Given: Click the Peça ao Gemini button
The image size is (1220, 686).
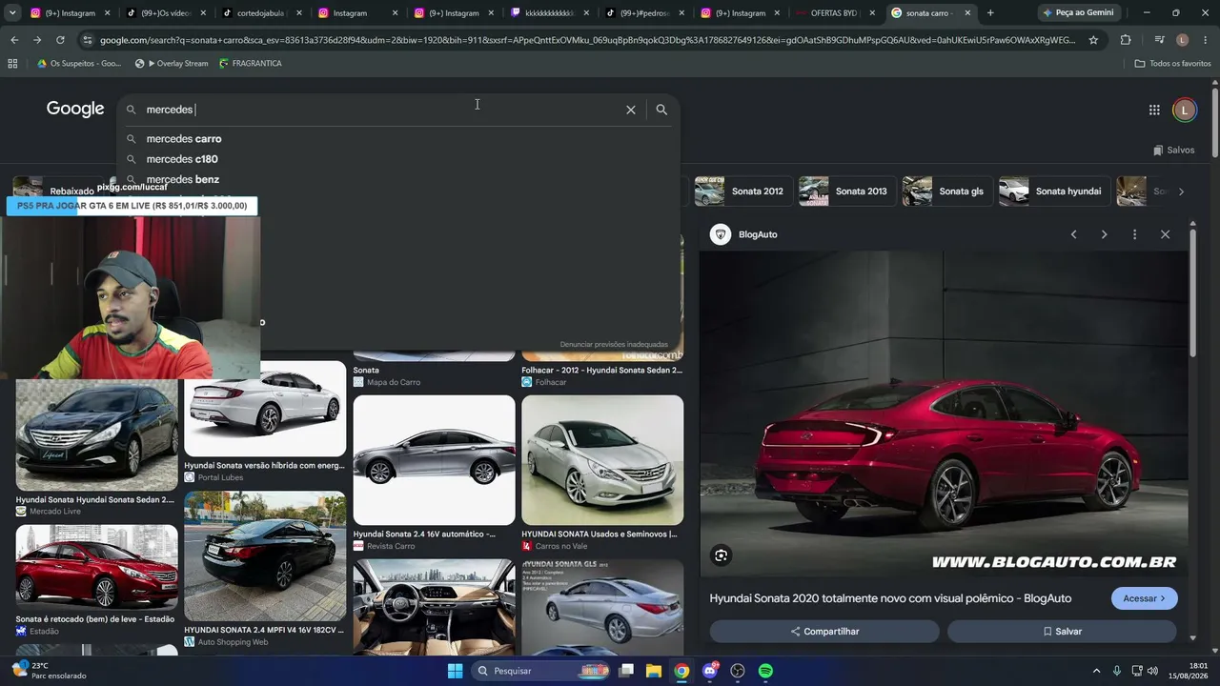Looking at the screenshot, I should [x=1078, y=13].
